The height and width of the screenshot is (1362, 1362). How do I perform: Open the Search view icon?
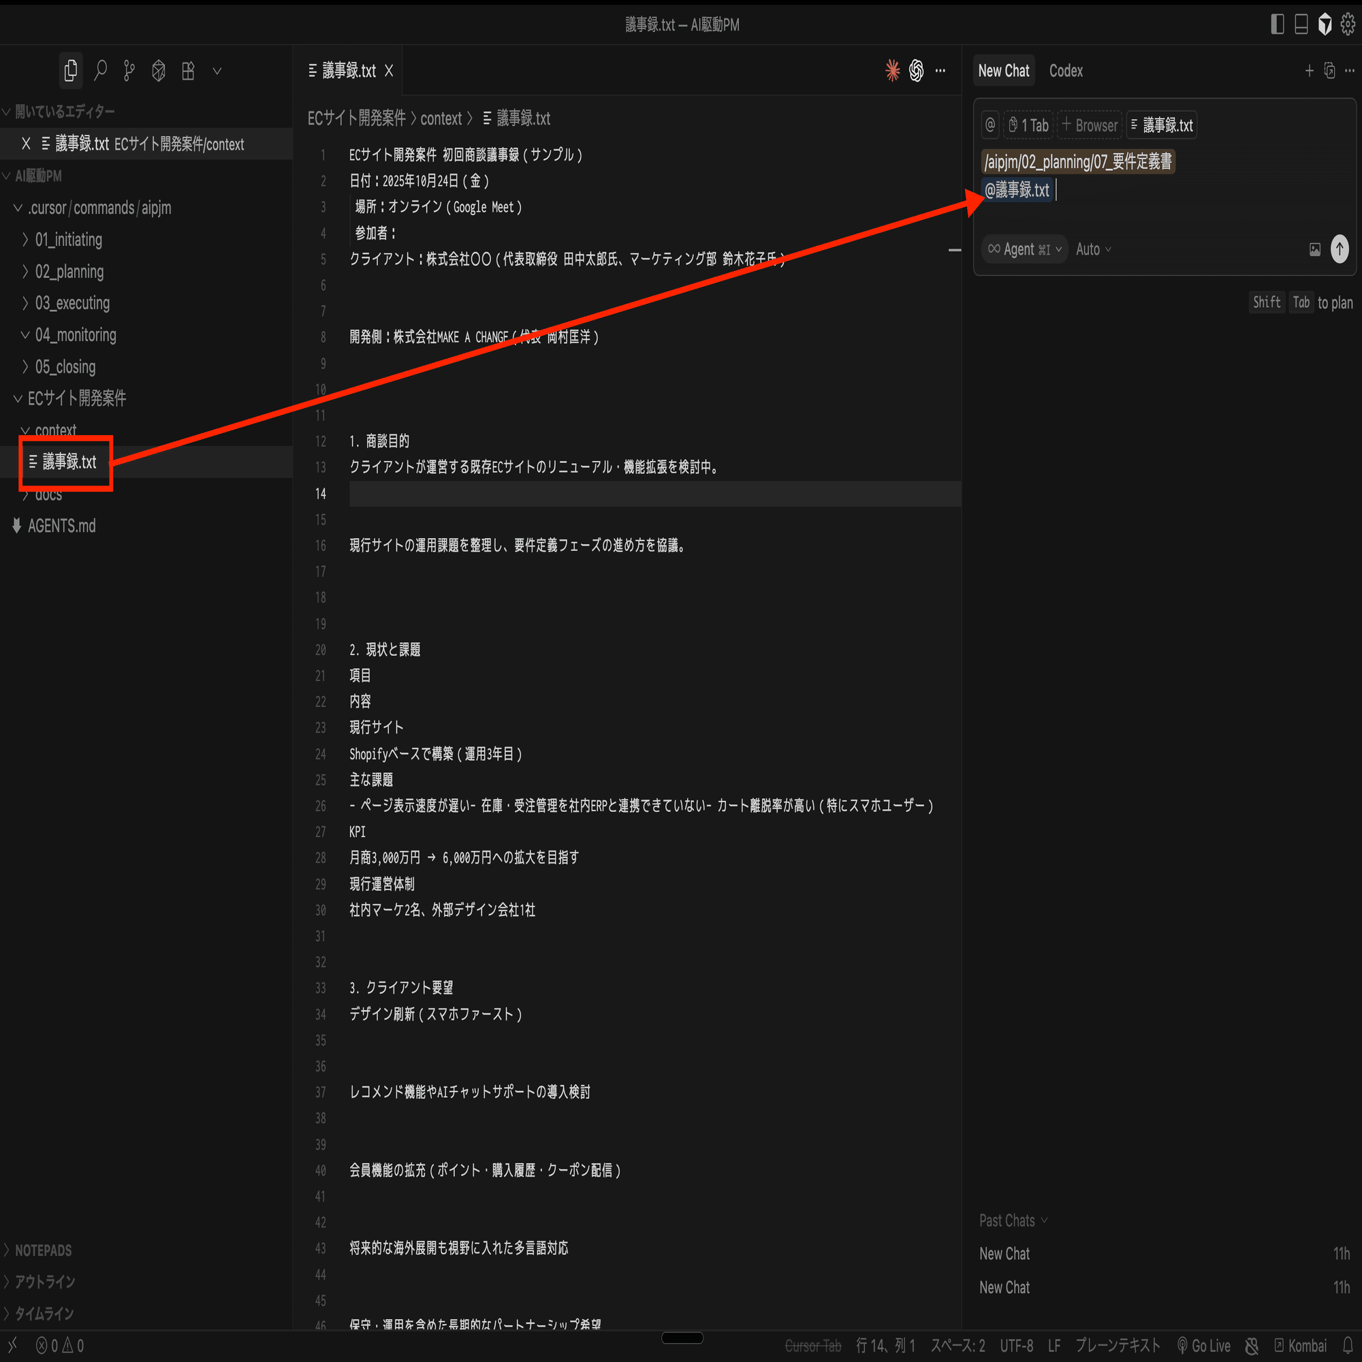101,71
